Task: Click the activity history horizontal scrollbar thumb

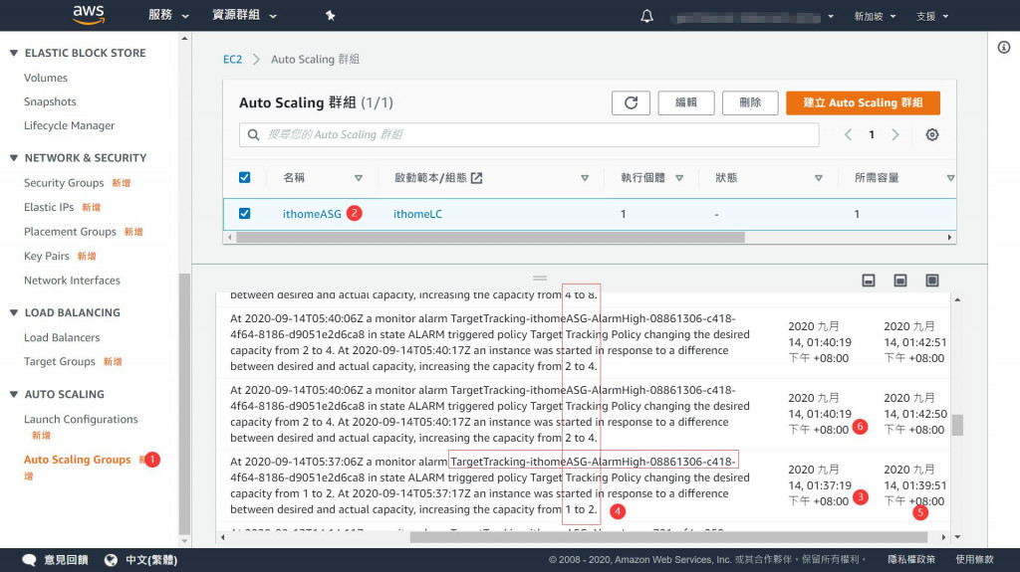Action: coord(668,537)
